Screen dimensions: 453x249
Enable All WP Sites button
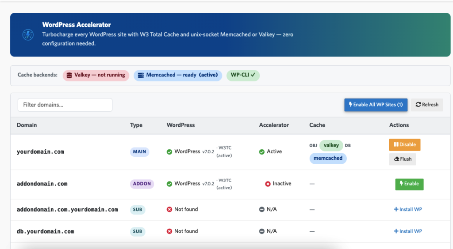point(376,105)
